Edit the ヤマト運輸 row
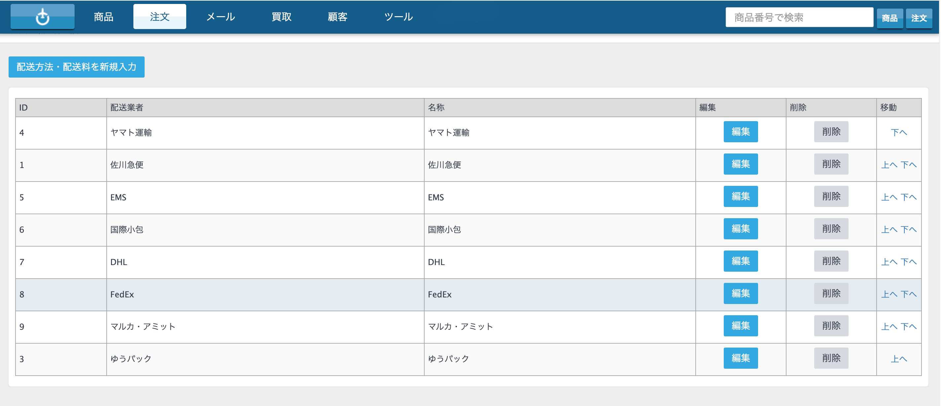Screen dimensions: 941x406 coord(741,132)
